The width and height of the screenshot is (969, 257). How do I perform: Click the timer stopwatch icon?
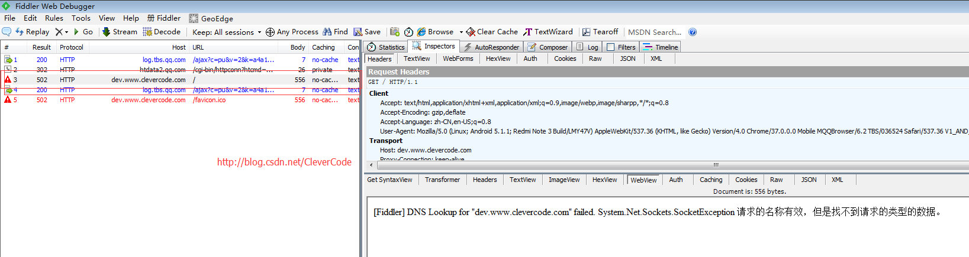tap(408, 32)
